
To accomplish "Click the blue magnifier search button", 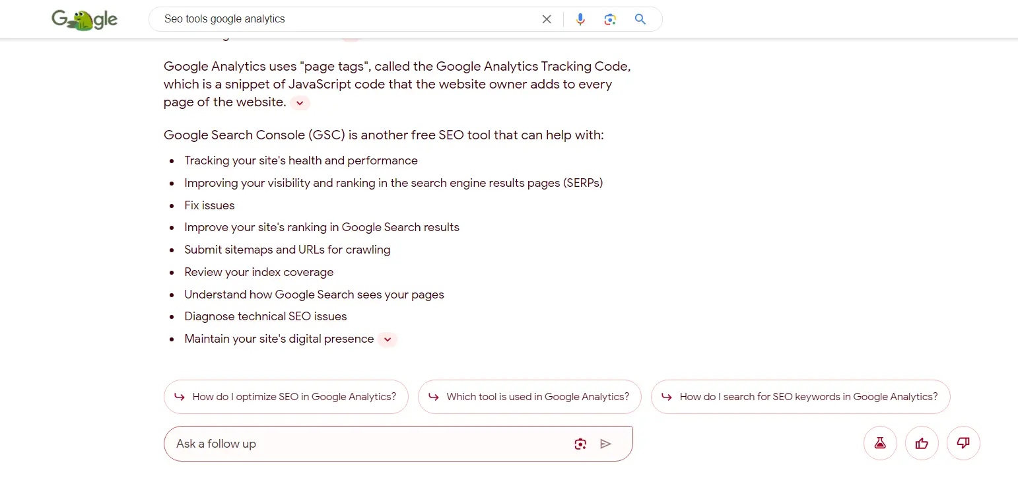I will [640, 19].
